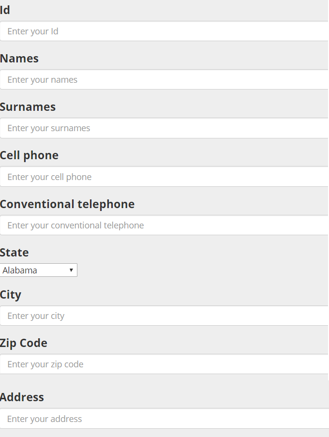Screen dimensions: 329x437
Task: Click the bold "Id" label
Action: (5, 10)
